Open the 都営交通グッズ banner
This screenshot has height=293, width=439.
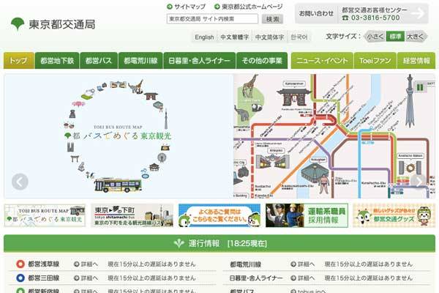394,215
